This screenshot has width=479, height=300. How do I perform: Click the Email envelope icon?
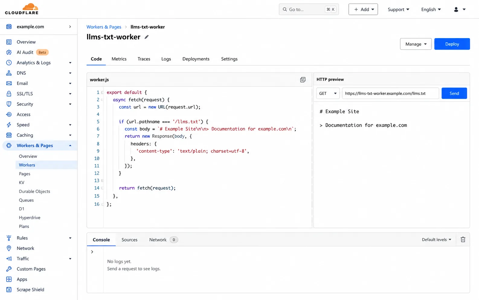[9, 83]
